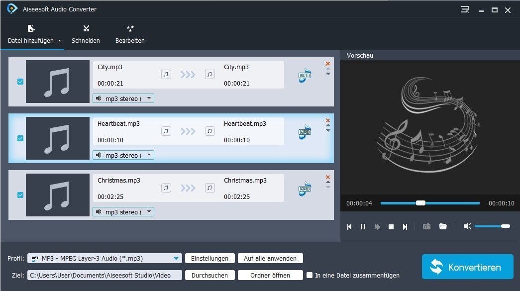Viewport: 520px width, 291px height.
Task: Expand the audio track dropdown for Christmas.mp3
Action: tap(149, 212)
